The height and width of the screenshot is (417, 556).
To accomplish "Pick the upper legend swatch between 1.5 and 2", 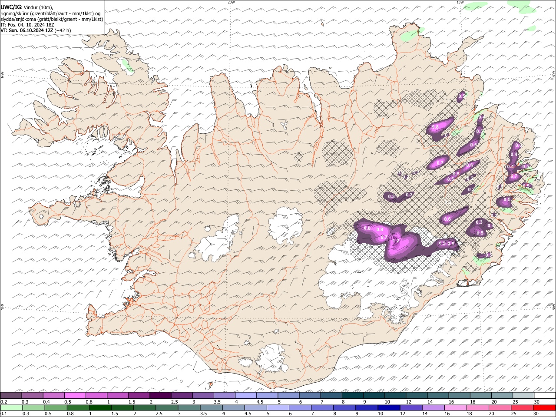I will [x=139, y=395].
